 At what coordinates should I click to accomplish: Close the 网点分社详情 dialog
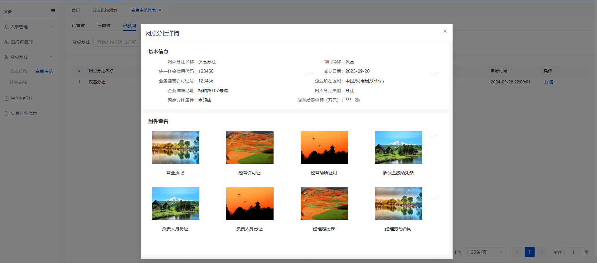[445, 31]
